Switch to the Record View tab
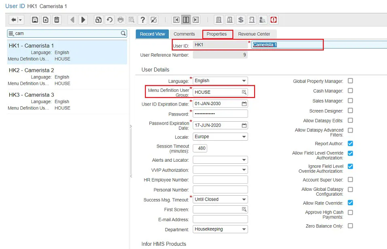The image size is (387, 249). click(152, 34)
